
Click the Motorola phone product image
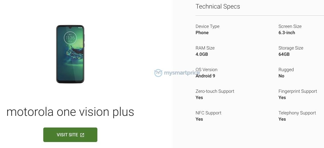point(70,54)
